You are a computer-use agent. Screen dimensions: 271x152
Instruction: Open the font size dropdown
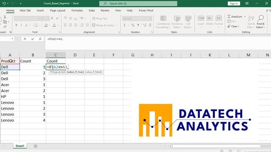(48, 19)
